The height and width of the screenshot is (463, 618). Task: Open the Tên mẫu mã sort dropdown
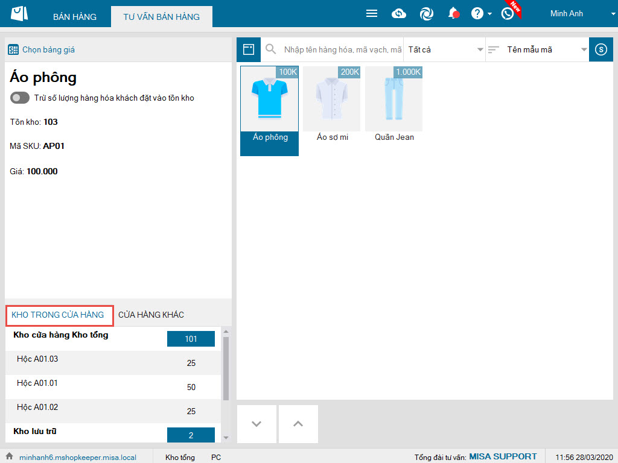click(x=538, y=49)
